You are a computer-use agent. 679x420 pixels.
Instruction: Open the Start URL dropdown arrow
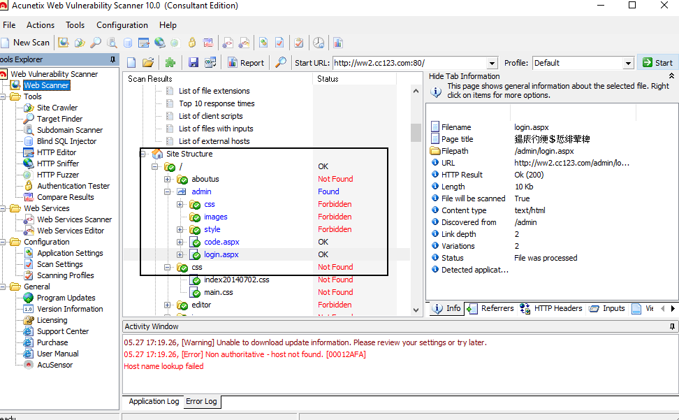click(492, 63)
